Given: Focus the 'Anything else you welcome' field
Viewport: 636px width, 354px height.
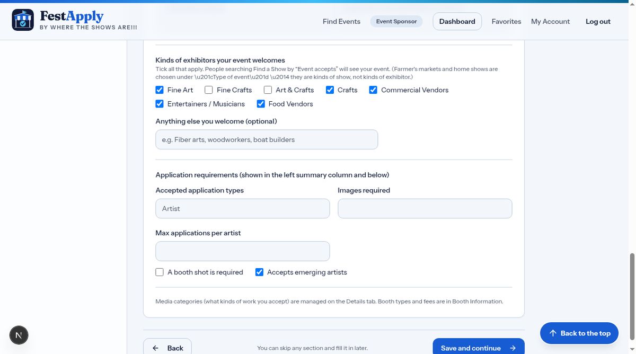Looking at the screenshot, I should tap(267, 140).
